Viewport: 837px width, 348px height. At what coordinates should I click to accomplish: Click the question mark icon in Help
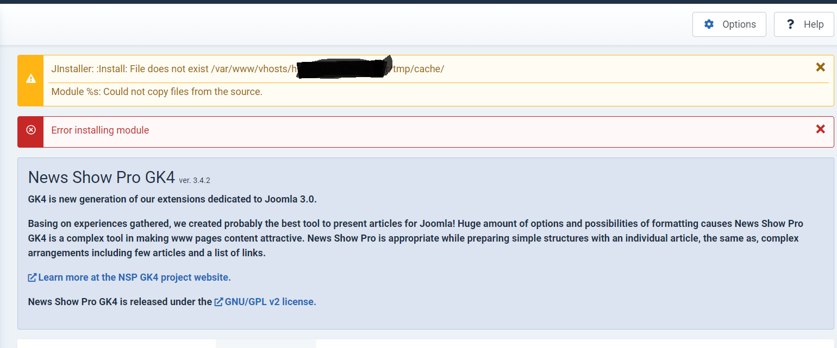791,24
